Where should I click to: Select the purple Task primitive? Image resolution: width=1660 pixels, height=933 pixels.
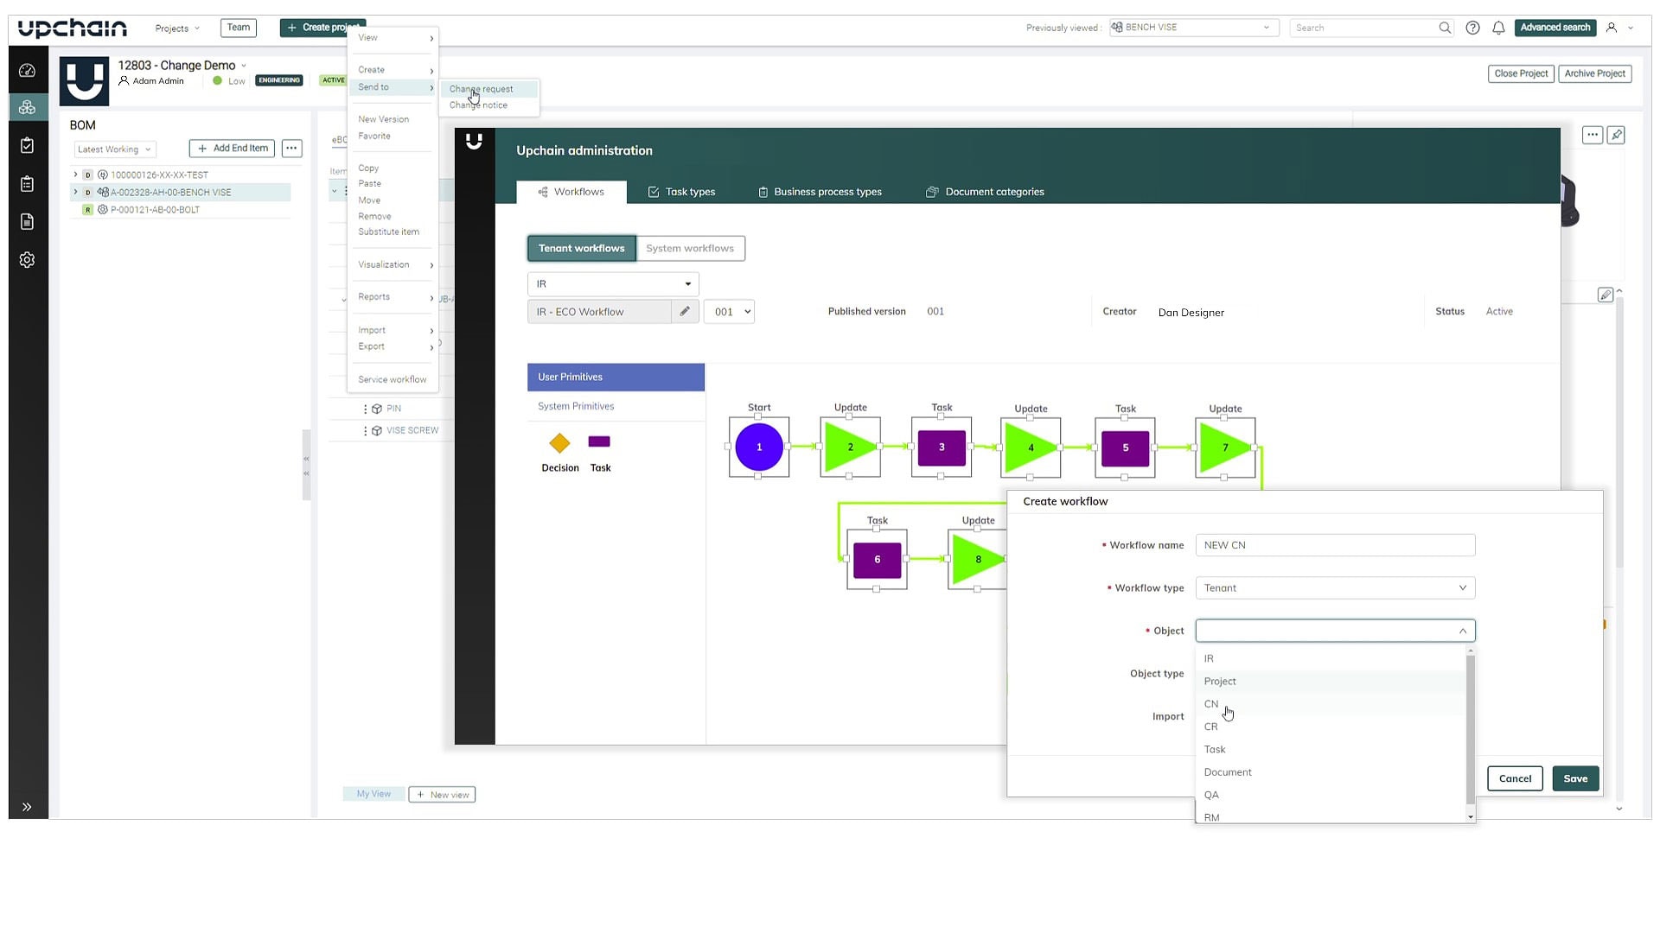[x=599, y=442]
